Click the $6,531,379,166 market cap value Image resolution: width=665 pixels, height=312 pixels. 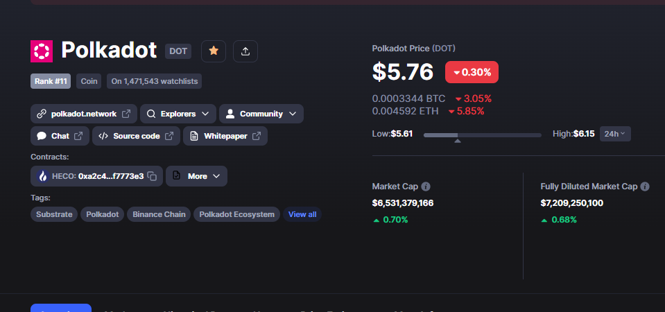click(x=403, y=203)
